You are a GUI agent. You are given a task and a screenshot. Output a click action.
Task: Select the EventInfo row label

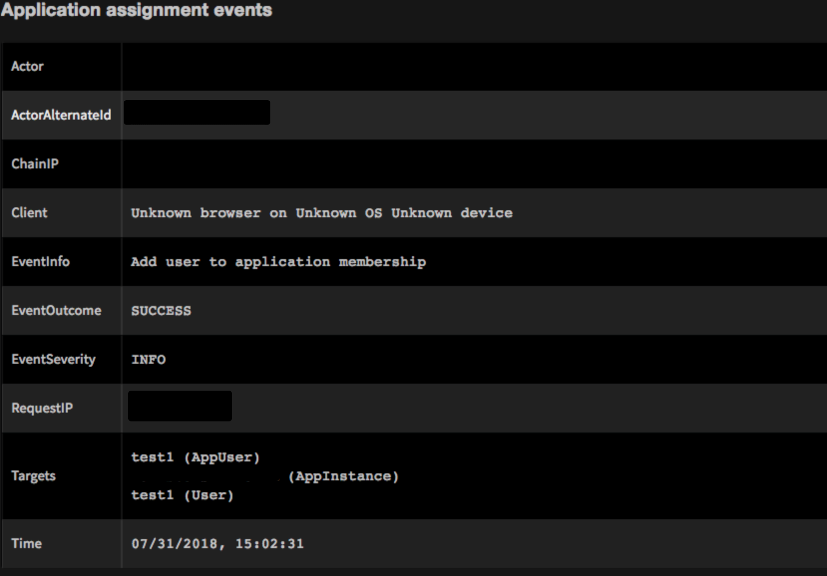pyautogui.click(x=40, y=262)
